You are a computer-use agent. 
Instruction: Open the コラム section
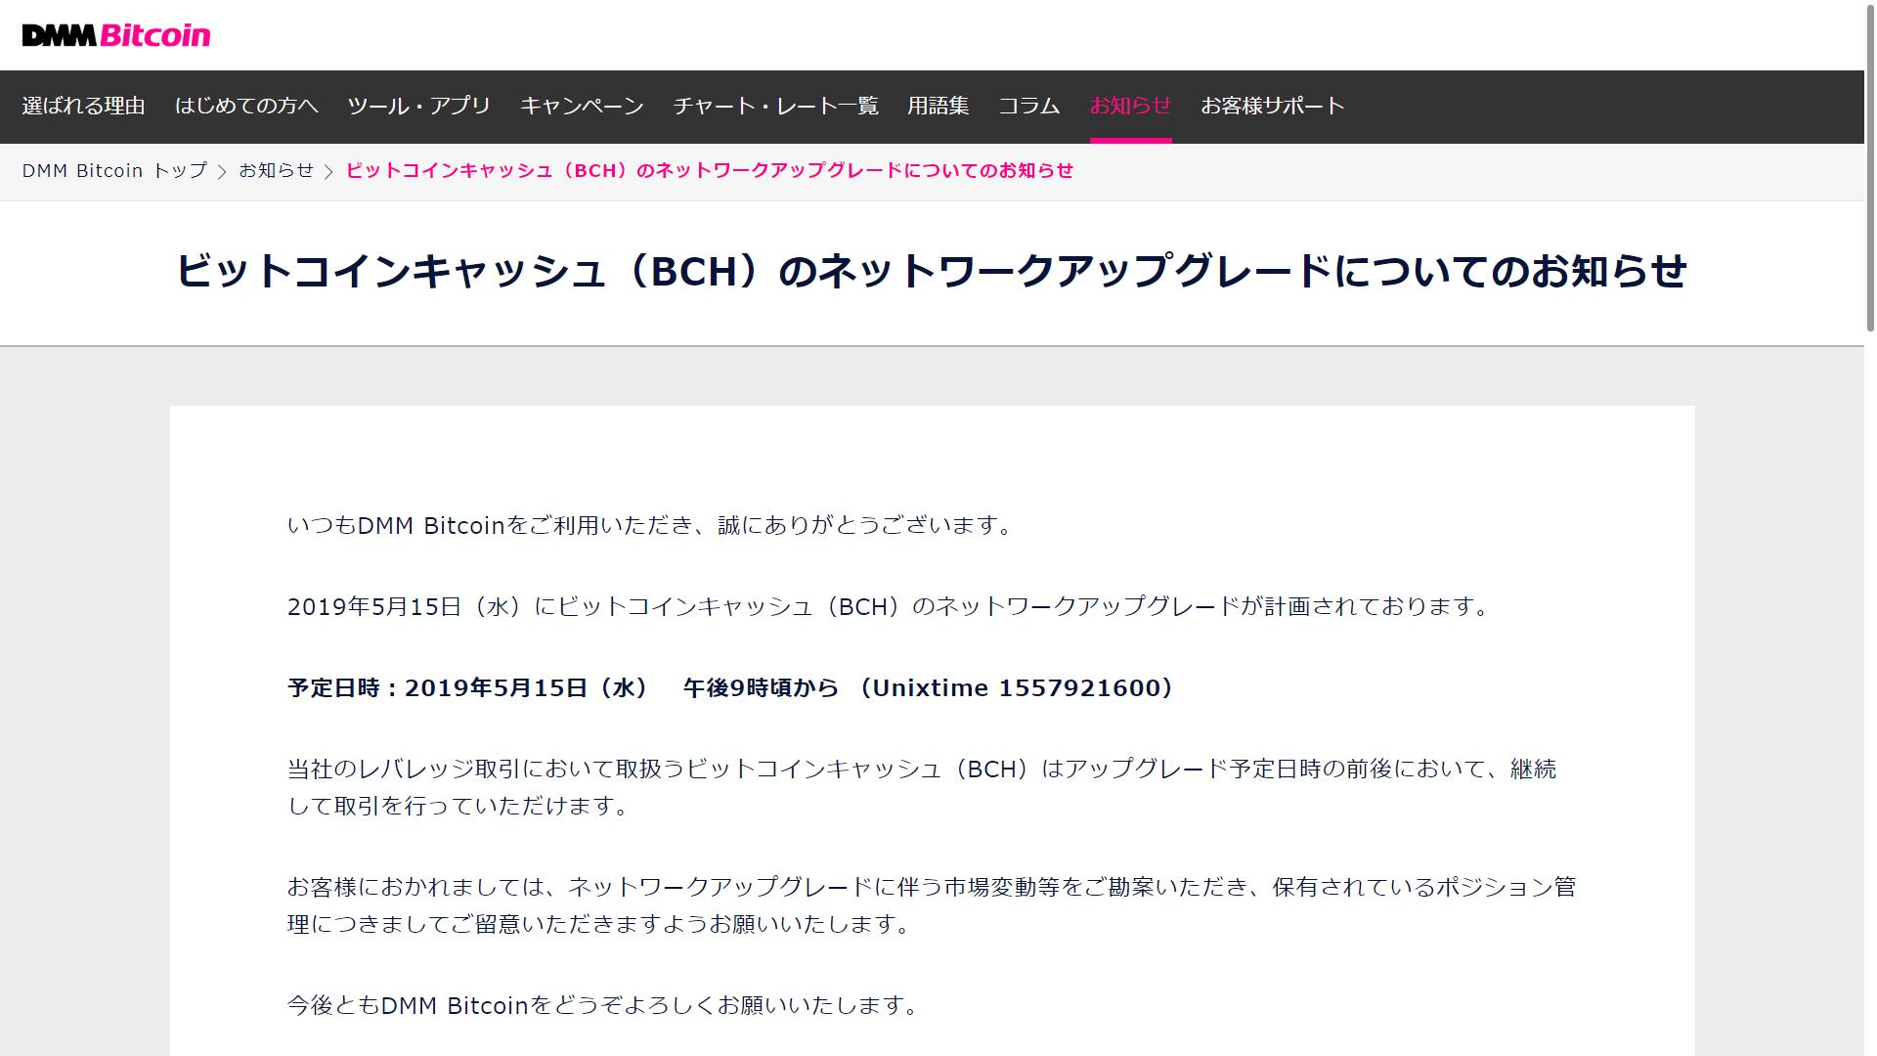(1029, 106)
